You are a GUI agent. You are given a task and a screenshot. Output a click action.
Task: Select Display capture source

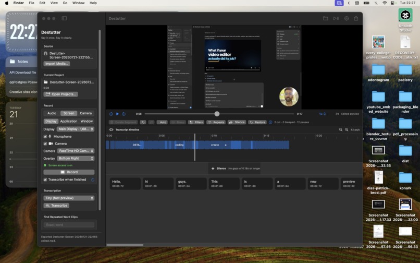(x=51, y=121)
